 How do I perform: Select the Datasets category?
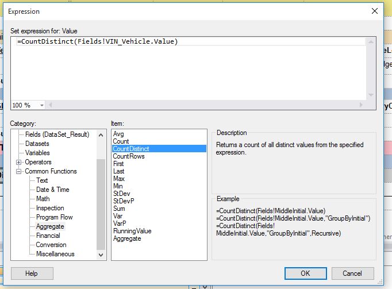[x=37, y=144]
